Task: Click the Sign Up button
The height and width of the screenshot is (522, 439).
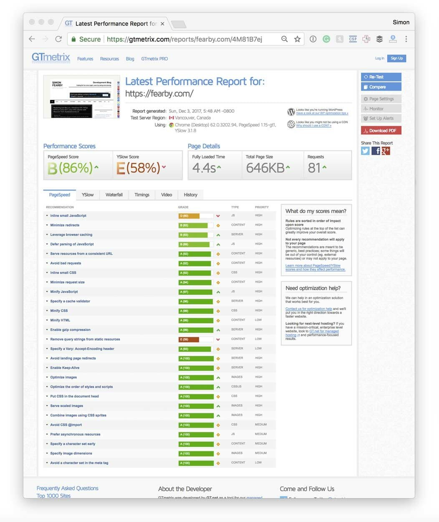Action: [x=396, y=58]
